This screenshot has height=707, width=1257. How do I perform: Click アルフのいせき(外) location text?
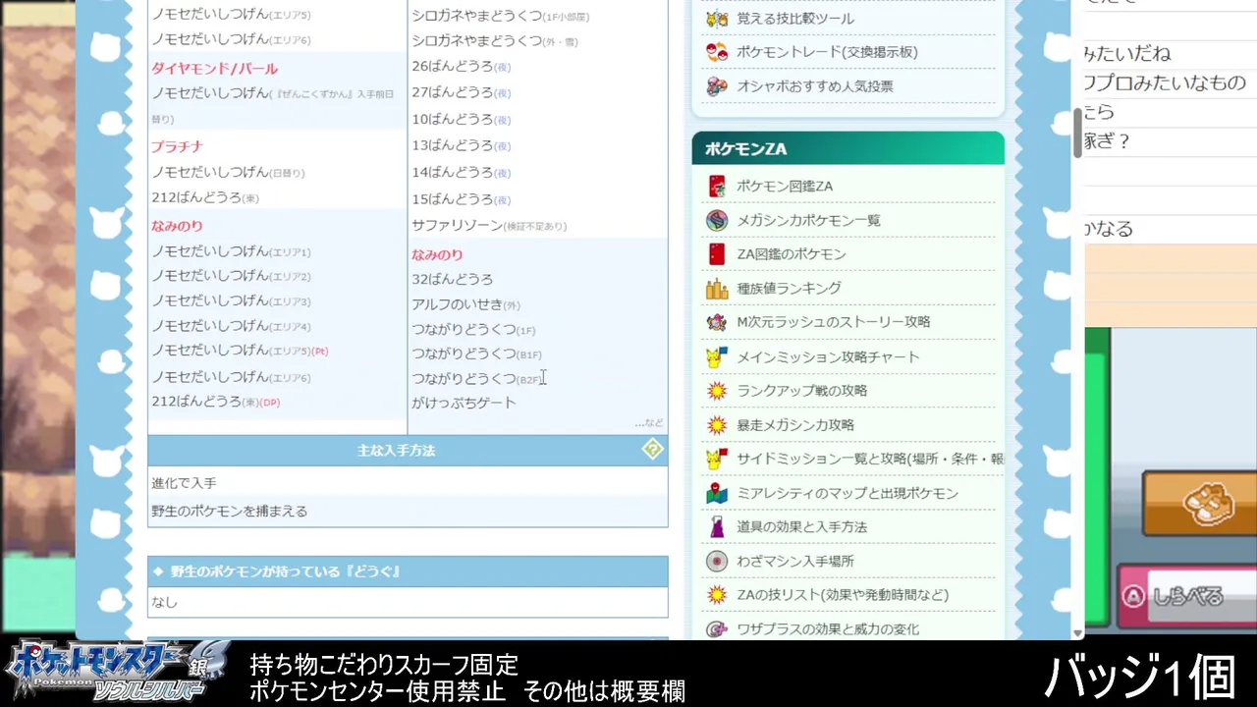(x=465, y=304)
